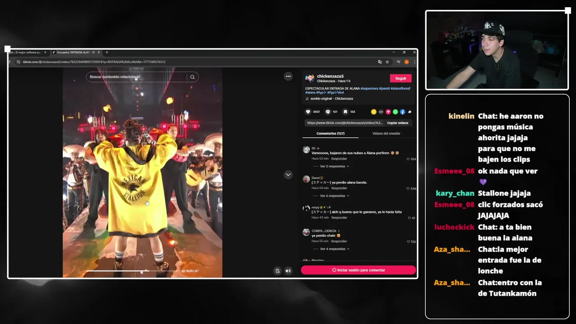
Task: Open the Comentarios (127) tab
Action: [x=330, y=134]
